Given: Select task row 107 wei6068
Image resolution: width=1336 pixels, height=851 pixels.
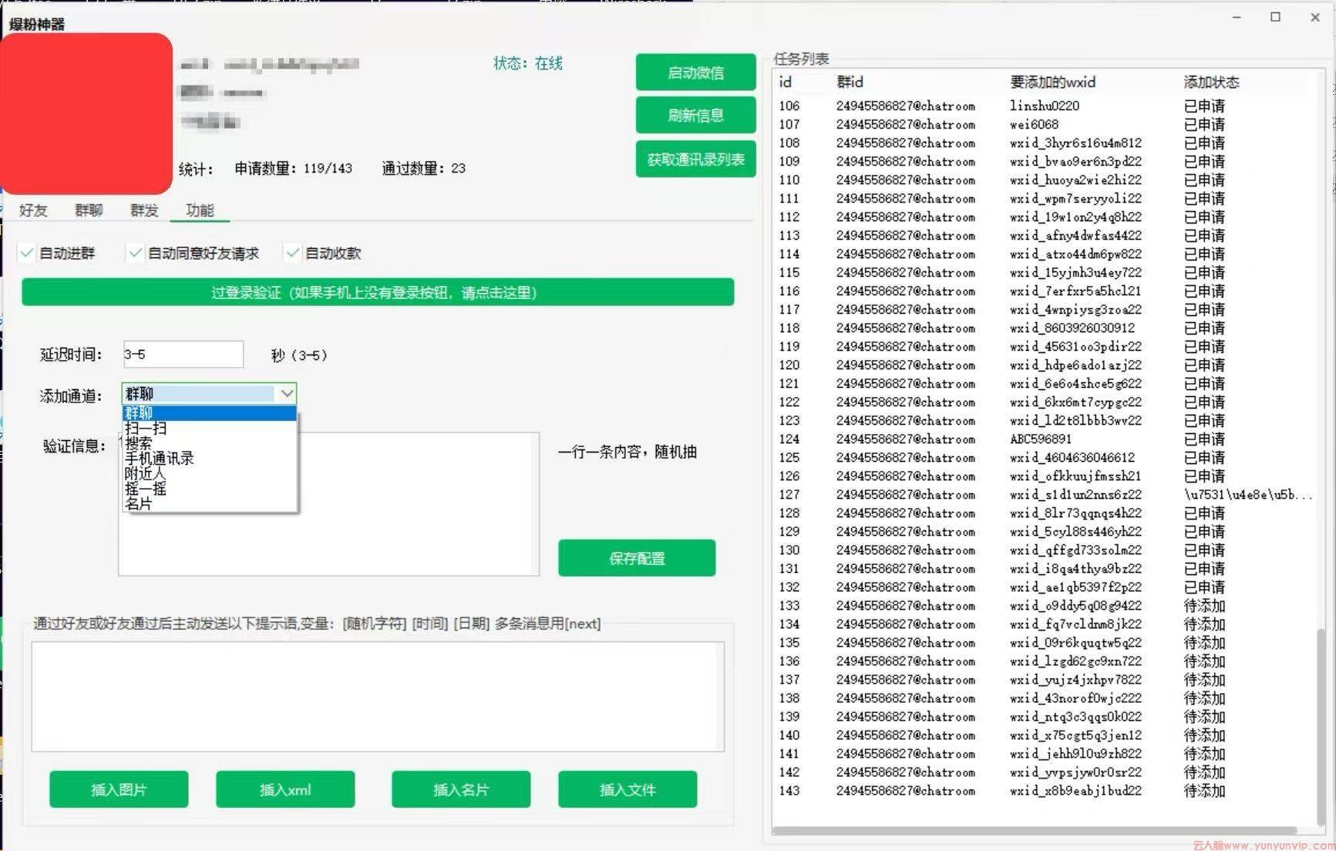Looking at the screenshot, I should (1045, 124).
